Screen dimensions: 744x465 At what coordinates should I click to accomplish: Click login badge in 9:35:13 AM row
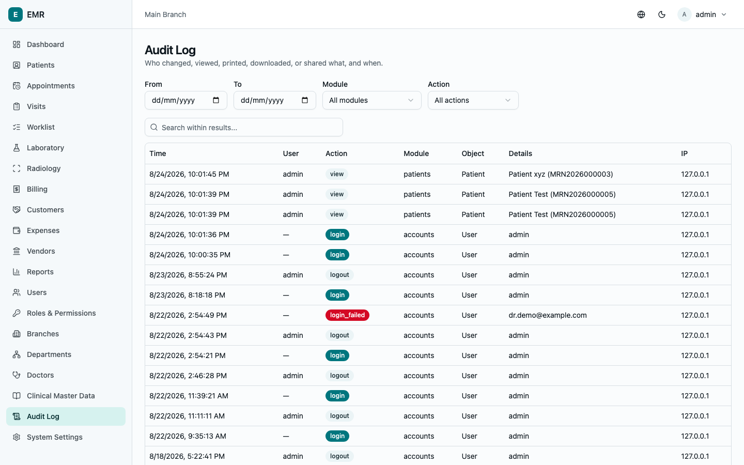(x=337, y=436)
